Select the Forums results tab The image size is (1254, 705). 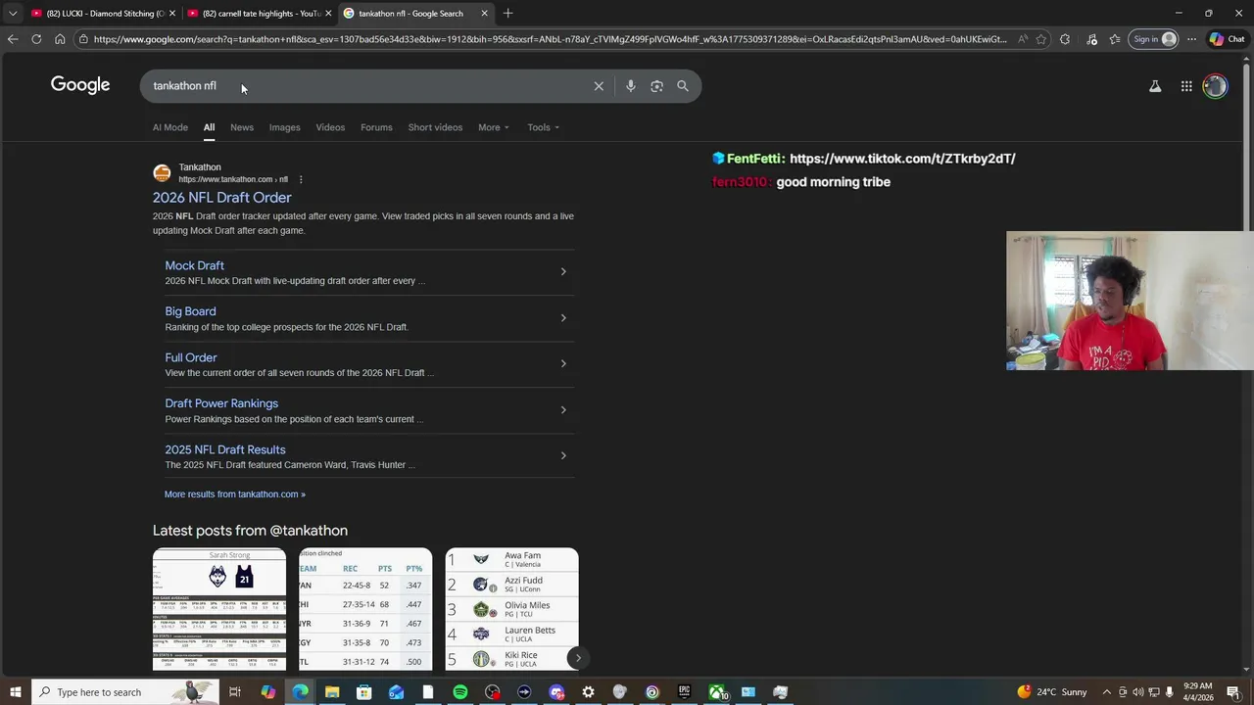coord(376,127)
